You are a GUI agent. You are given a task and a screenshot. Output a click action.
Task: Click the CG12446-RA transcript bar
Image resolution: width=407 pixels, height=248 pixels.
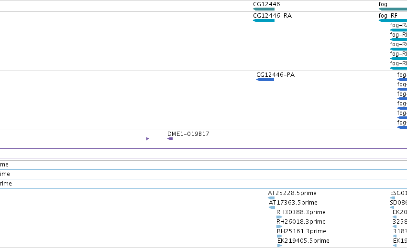coord(264,21)
